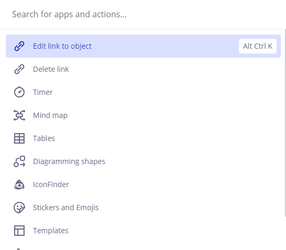Image resolution: width=286 pixels, height=250 pixels.
Task: Click the Timer stopwatch icon
Action: [19, 92]
